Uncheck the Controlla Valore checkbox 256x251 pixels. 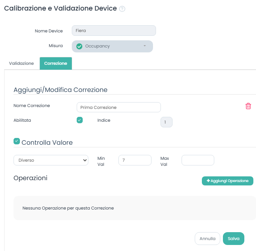[17, 141]
